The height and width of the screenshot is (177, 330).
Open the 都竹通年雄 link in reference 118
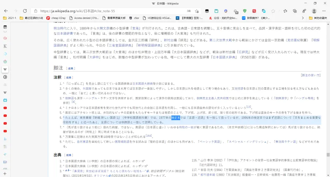point(208,175)
